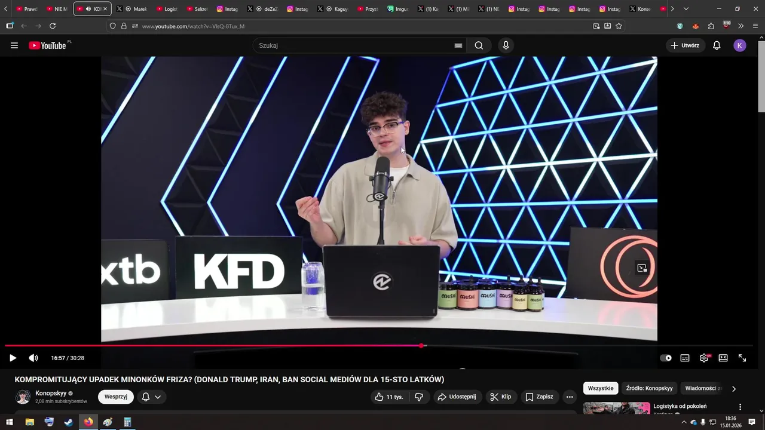
Task: Show more filter chips with right chevron
Action: 734,388
